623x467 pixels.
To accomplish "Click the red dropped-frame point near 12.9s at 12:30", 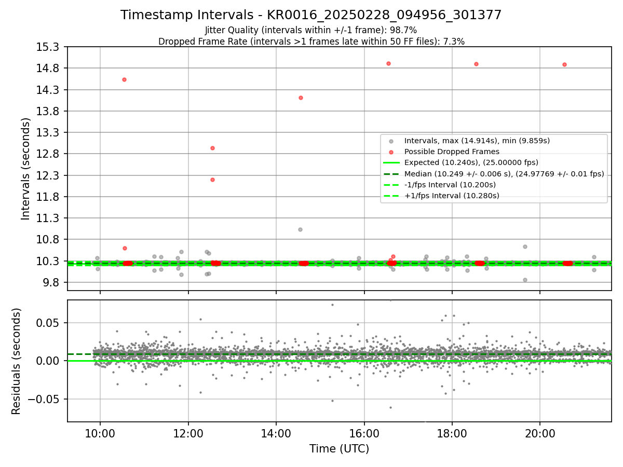I will [x=212, y=148].
